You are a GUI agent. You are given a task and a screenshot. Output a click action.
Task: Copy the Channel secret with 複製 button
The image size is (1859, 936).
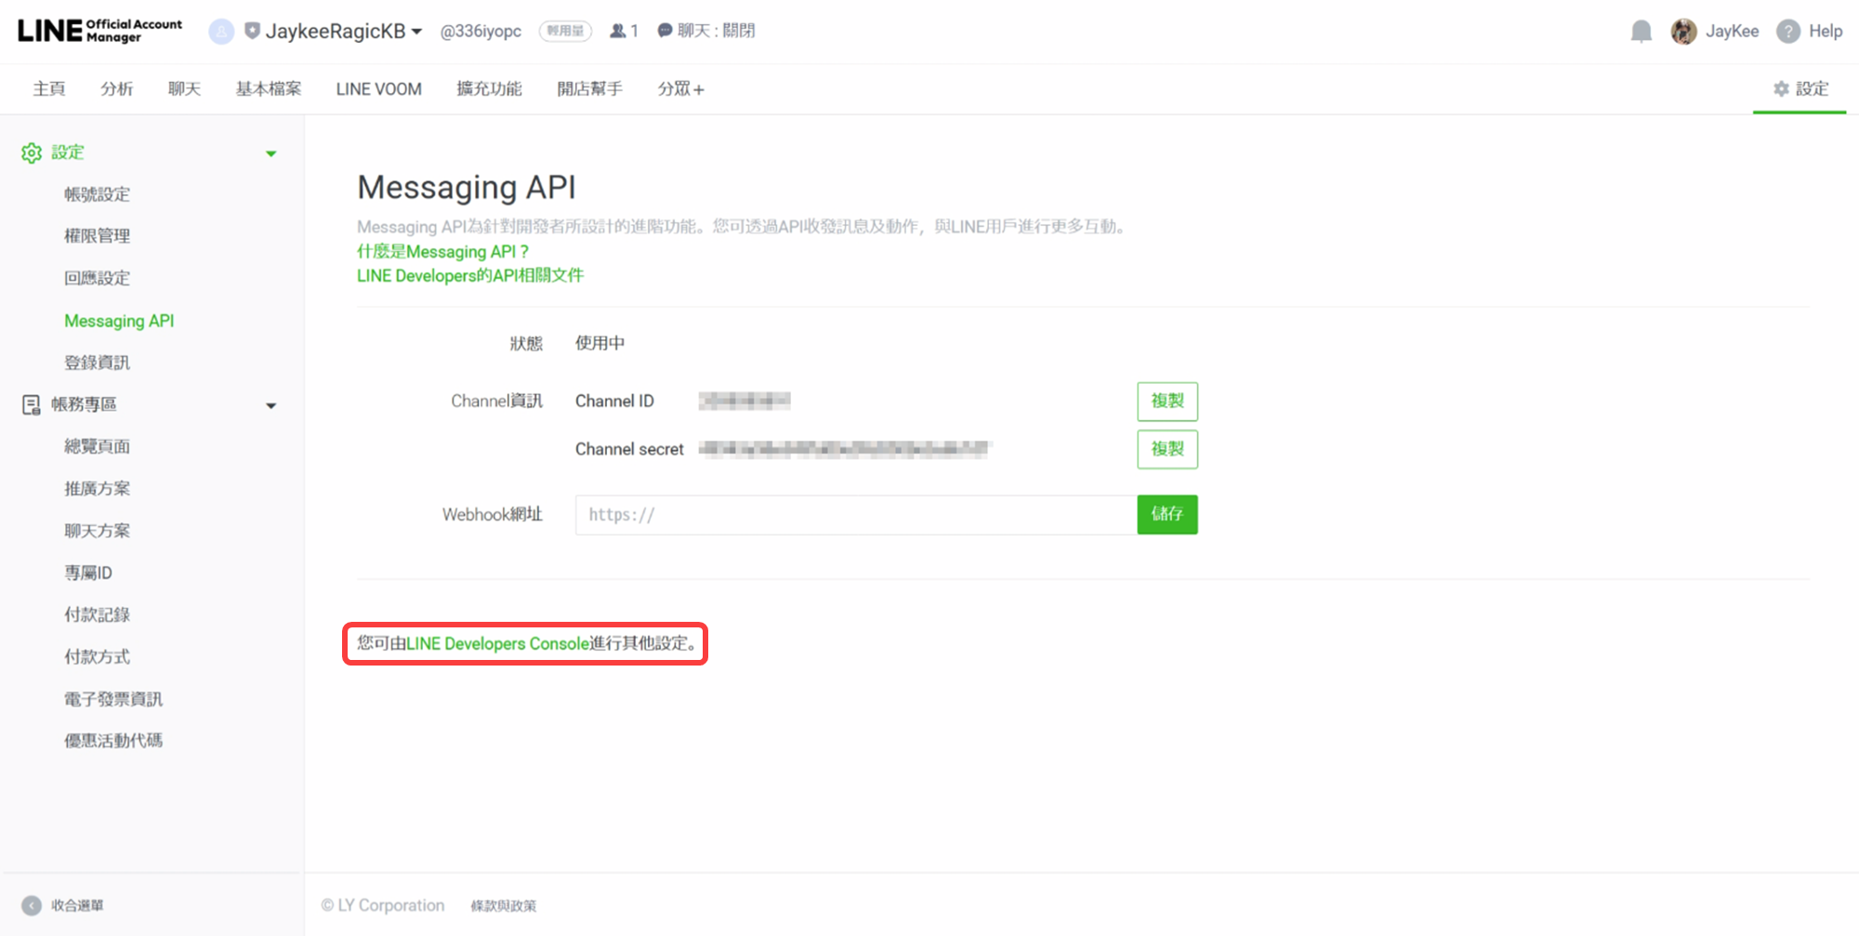point(1167,450)
